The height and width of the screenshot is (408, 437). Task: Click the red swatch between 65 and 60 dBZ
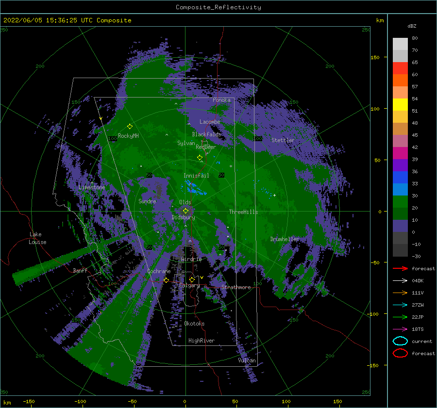point(400,68)
